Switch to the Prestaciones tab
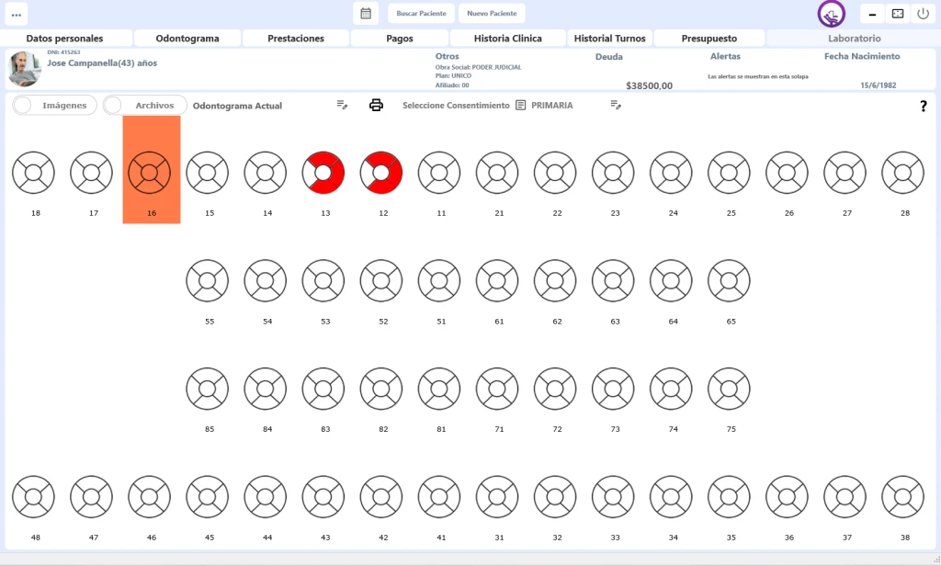Screen dimensions: 941x566 pos(296,39)
